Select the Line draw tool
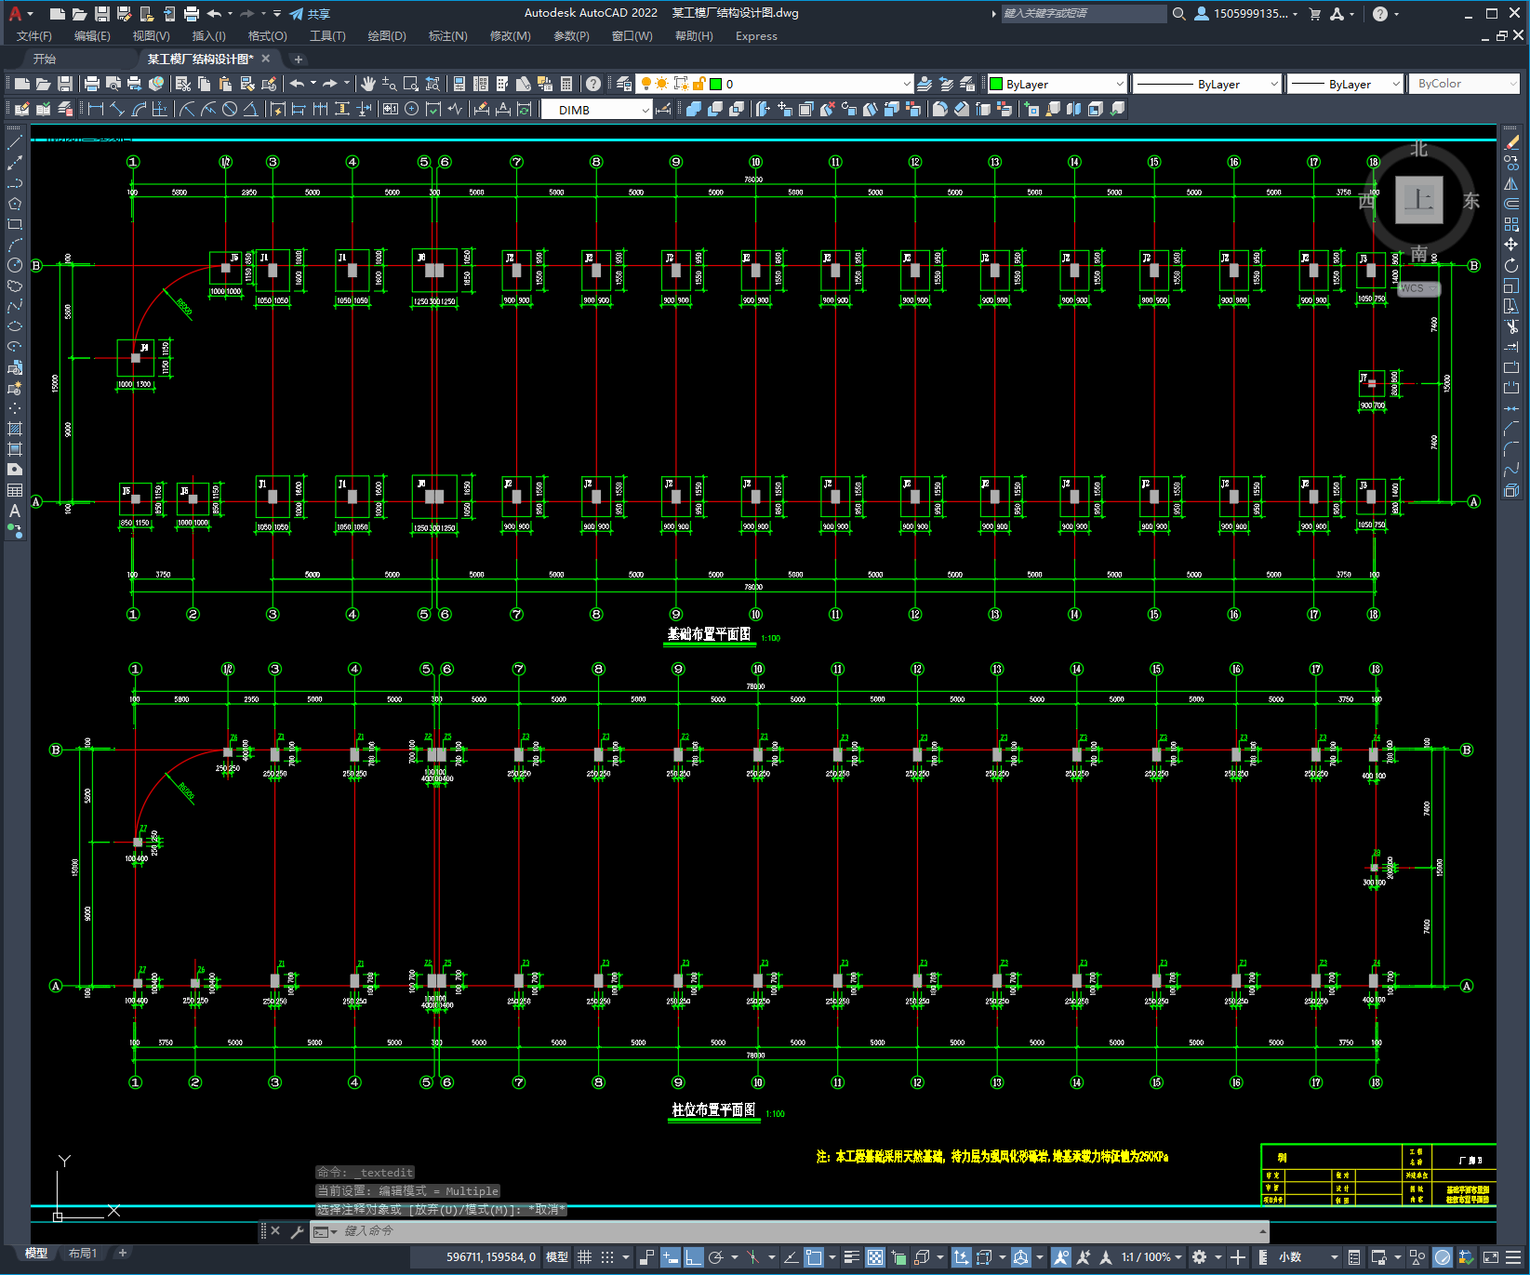1530x1275 pixels. pyautogui.click(x=15, y=143)
